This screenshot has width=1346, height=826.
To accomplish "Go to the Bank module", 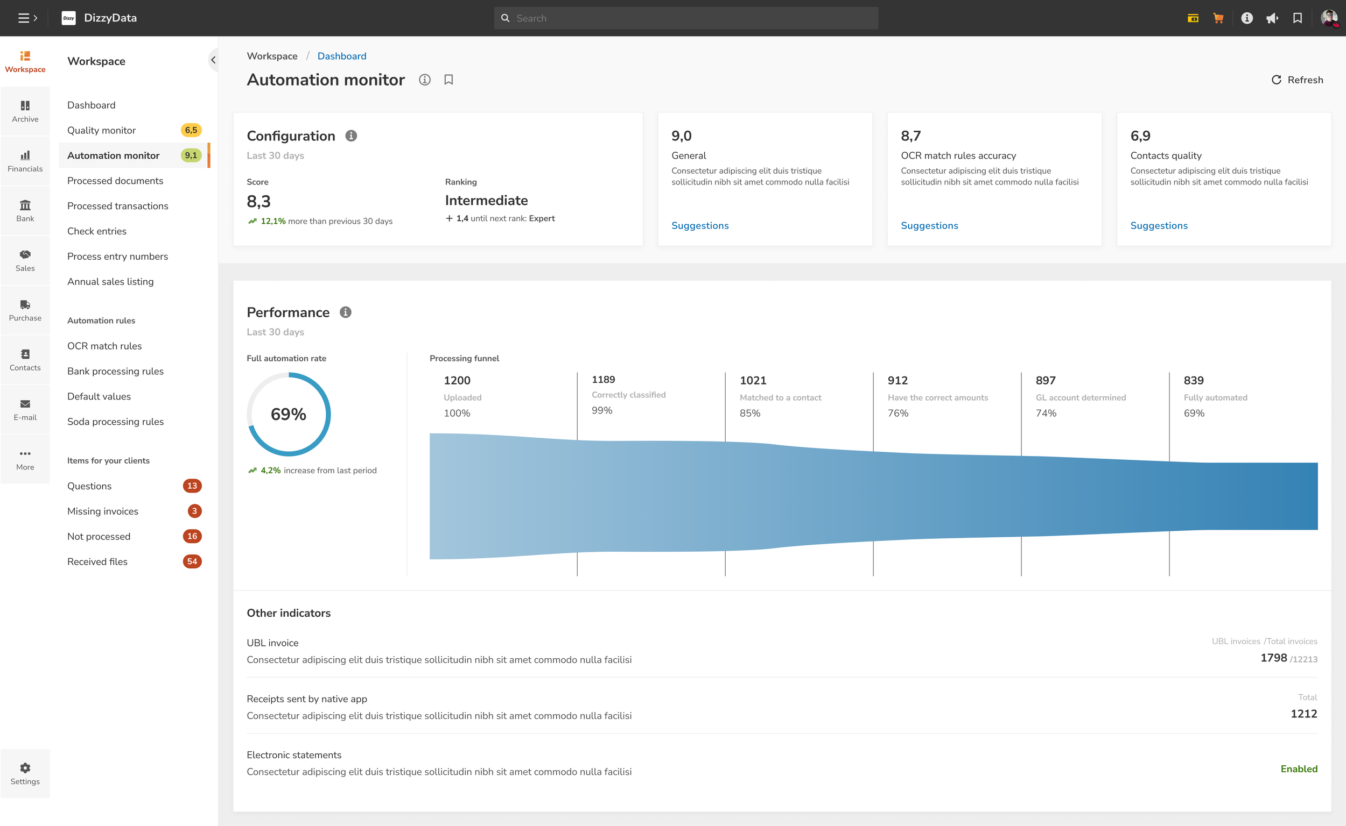I will [x=25, y=210].
